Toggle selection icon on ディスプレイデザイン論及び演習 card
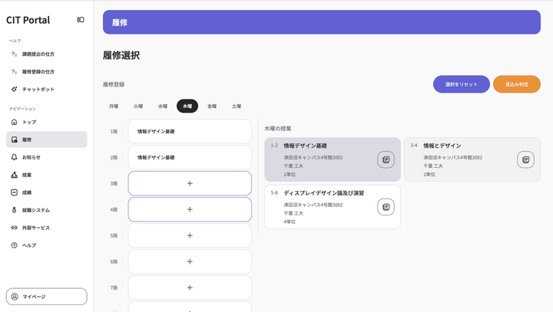553x312 pixels. click(386, 207)
